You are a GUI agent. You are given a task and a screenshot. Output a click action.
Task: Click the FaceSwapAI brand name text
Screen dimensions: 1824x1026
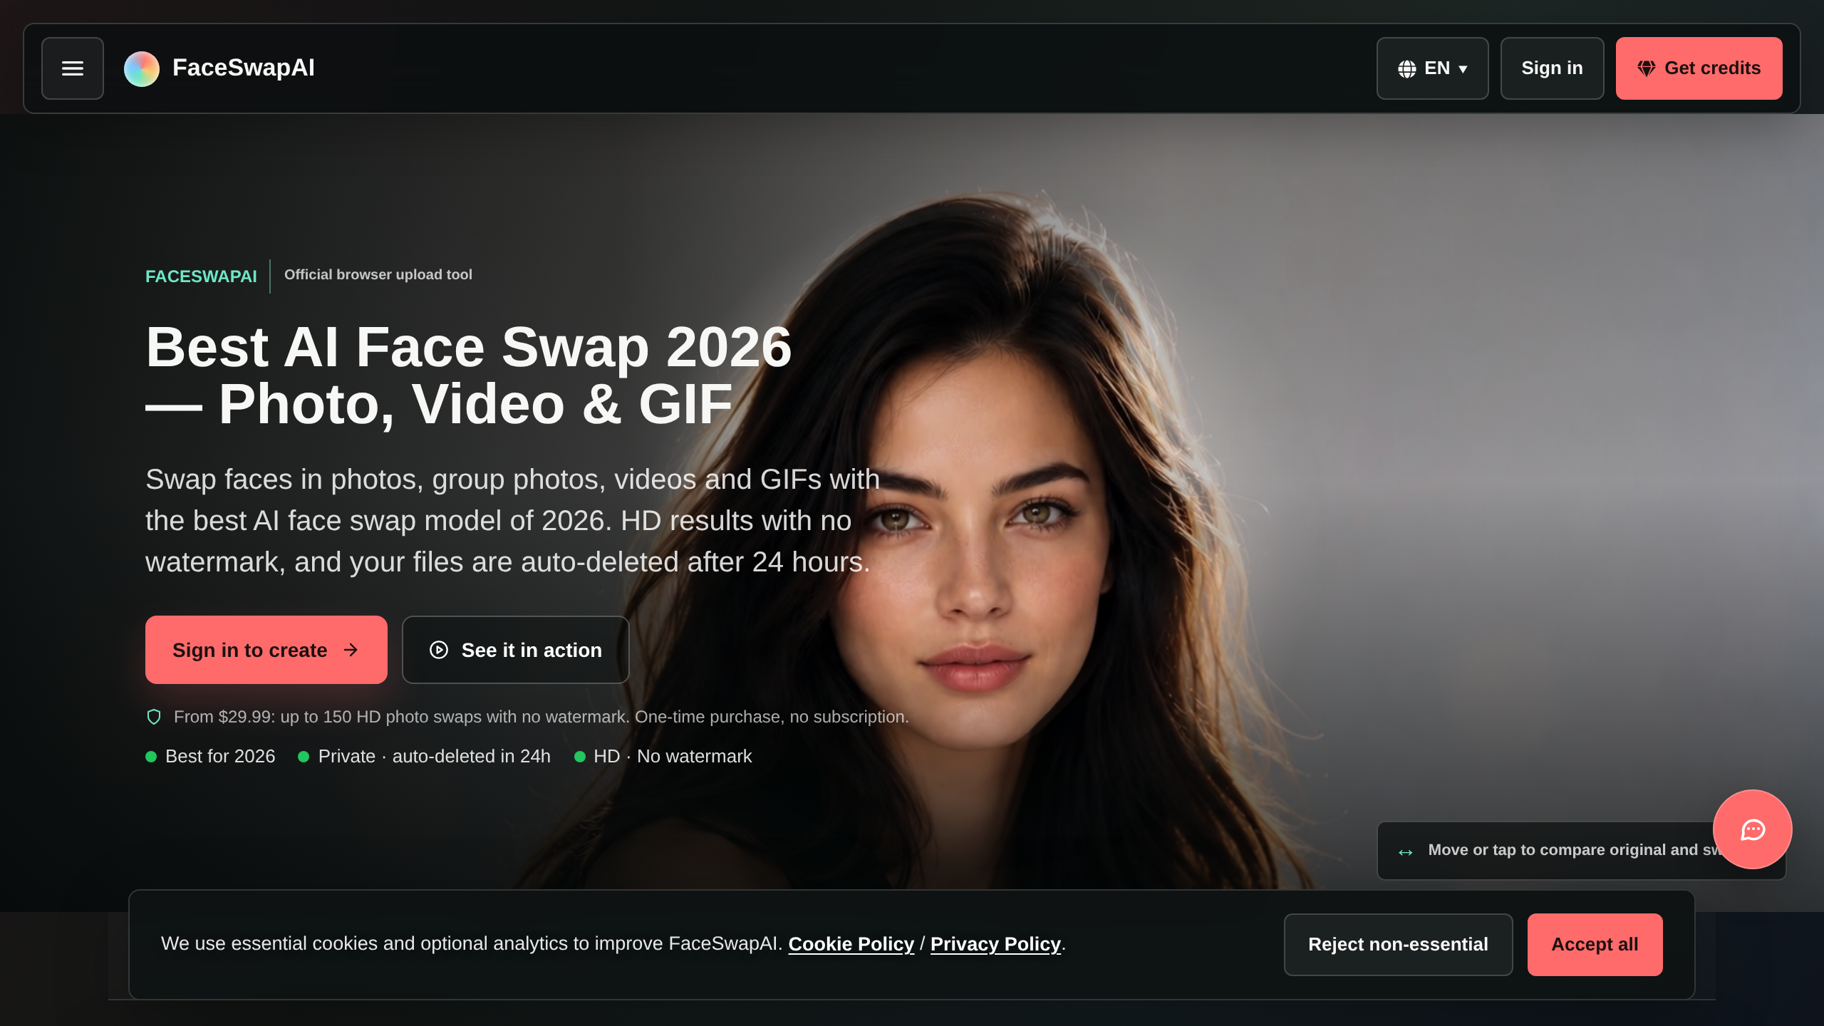244,68
